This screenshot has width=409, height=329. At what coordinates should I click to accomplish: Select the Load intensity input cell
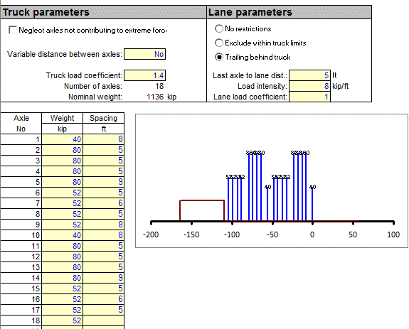tap(310, 86)
